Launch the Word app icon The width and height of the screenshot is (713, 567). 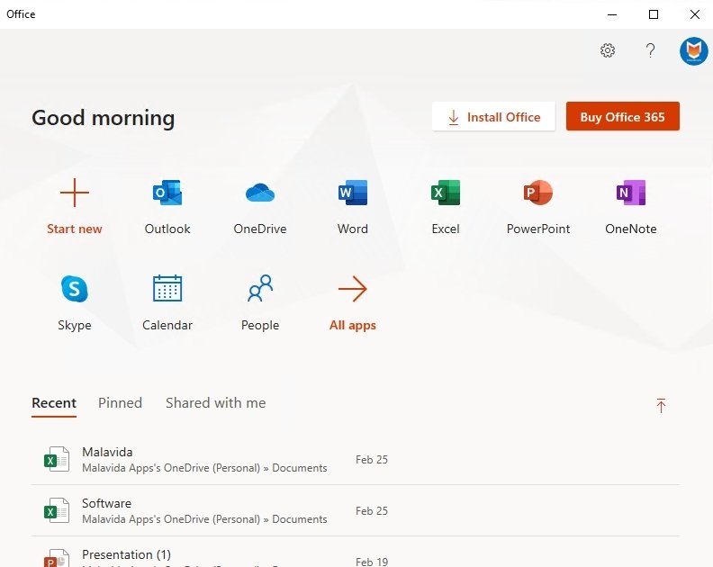[353, 193]
